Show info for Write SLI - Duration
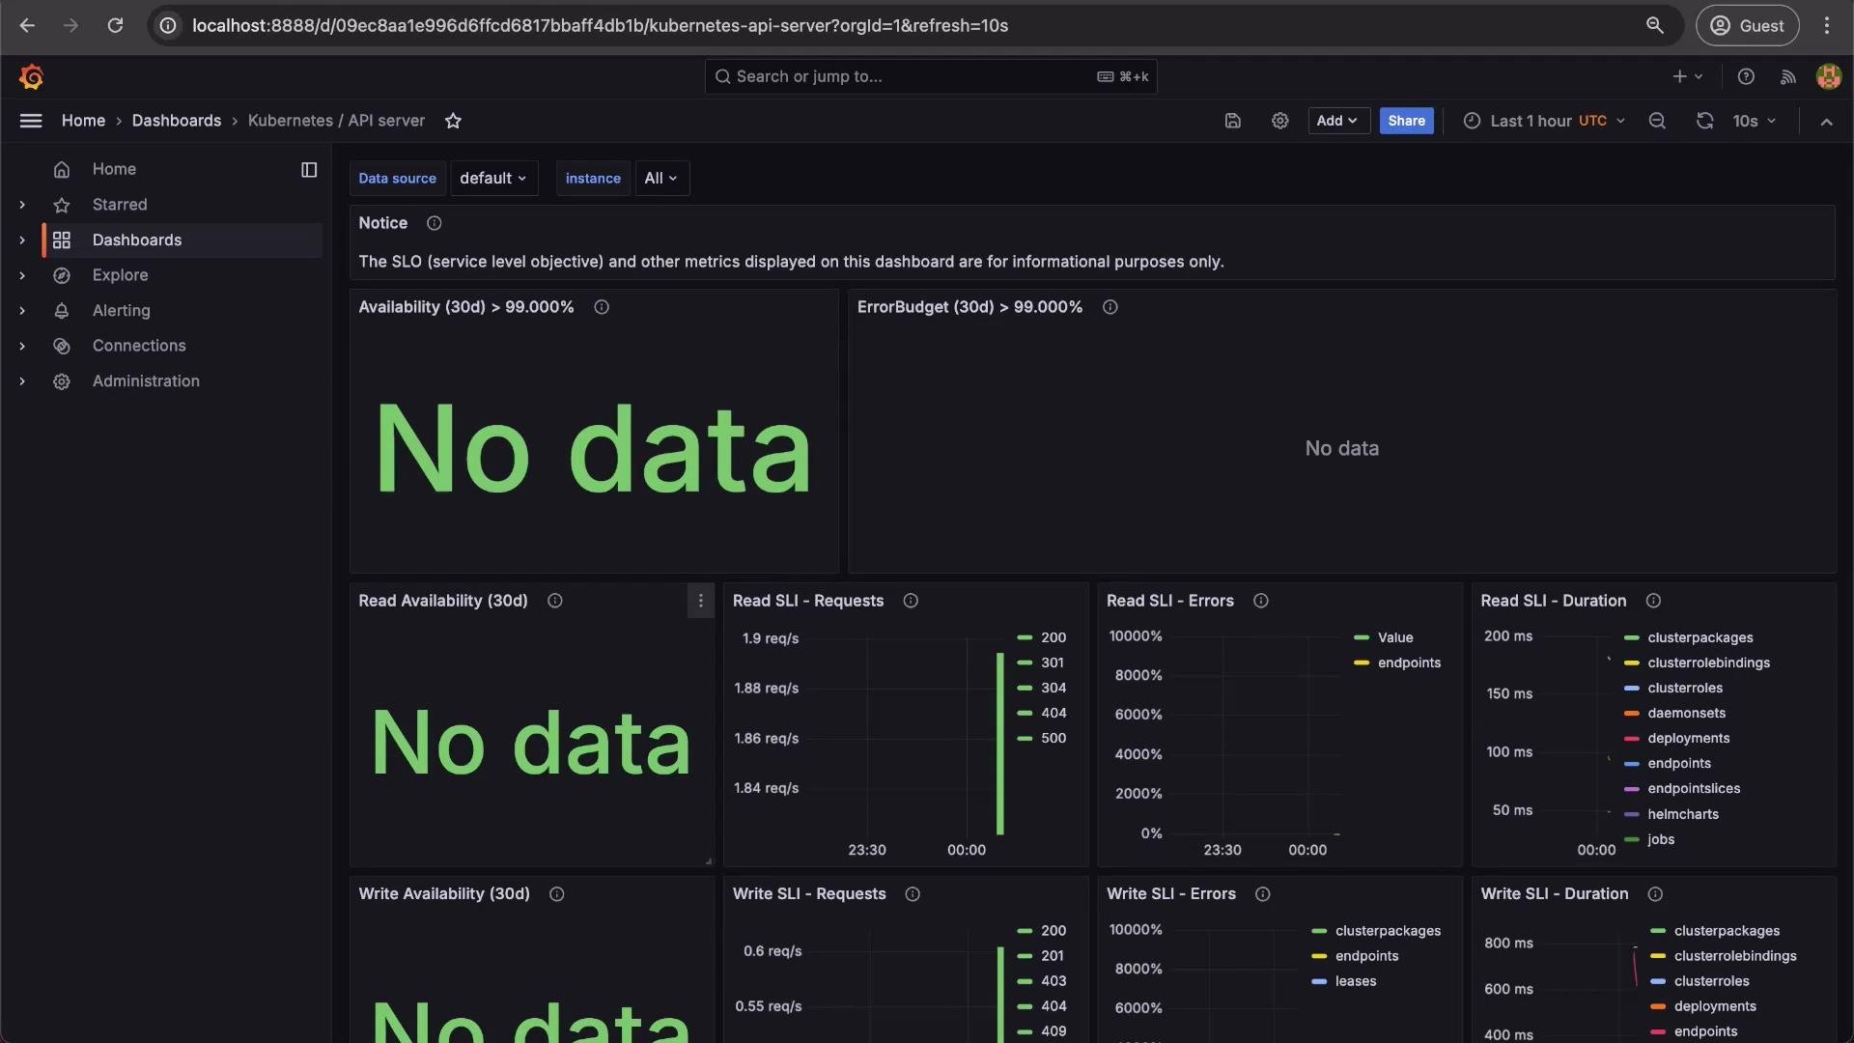This screenshot has height=1043, width=1854. click(x=1655, y=894)
